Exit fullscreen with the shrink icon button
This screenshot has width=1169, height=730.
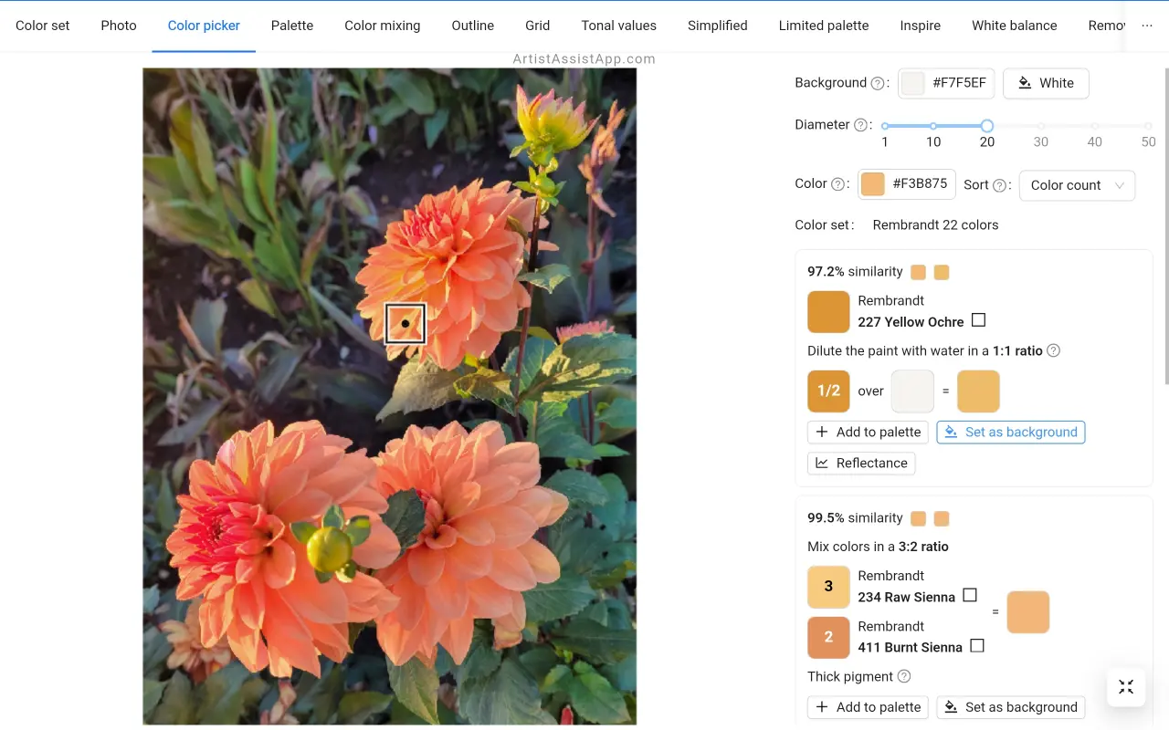[x=1126, y=687]
